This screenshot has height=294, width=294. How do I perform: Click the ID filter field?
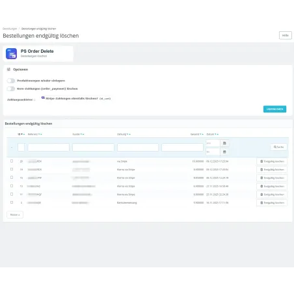[21, 147]
